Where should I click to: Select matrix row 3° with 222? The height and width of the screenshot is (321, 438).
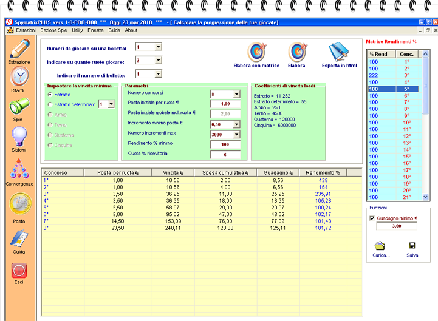pos(393,75)
